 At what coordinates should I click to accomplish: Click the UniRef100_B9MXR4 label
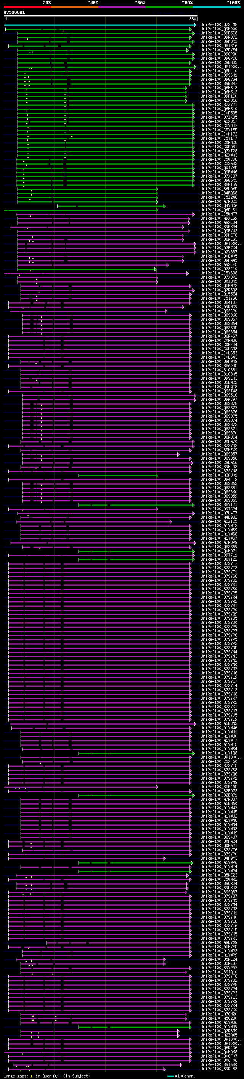(219, 227)
